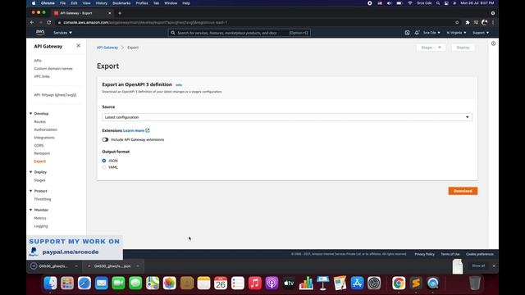Open the Edit menu
The width and height of the screenshot is (525, 295).
coord(74,3)
